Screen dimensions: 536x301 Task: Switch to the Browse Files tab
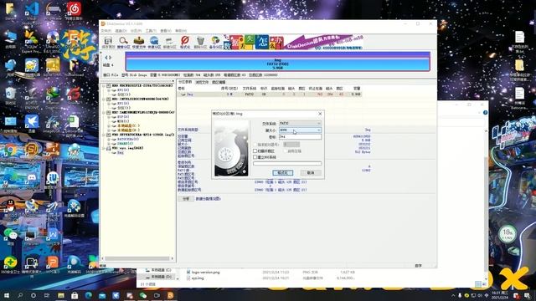click(202, 82)
